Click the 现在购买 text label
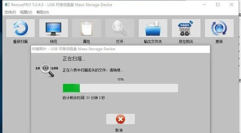 click(x=186, y=42)
